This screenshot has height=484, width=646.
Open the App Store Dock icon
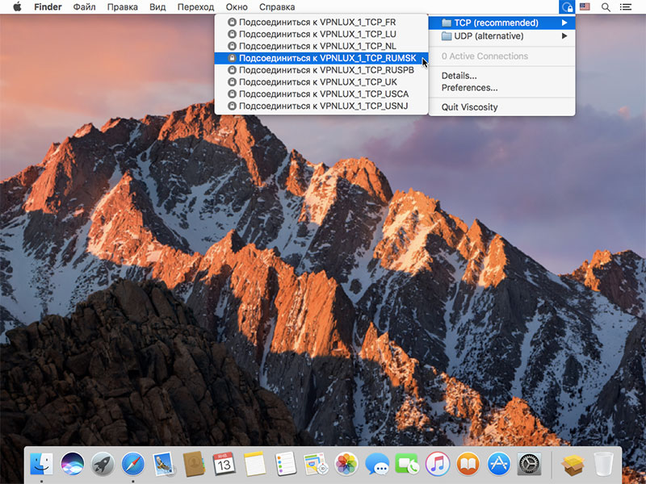498,464
